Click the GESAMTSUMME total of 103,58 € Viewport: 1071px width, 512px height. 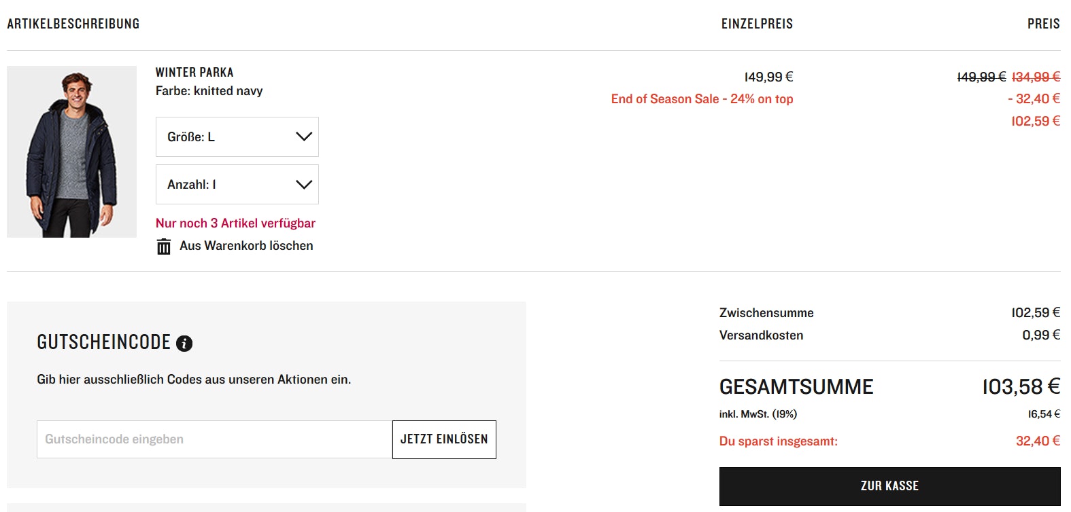1021,387
